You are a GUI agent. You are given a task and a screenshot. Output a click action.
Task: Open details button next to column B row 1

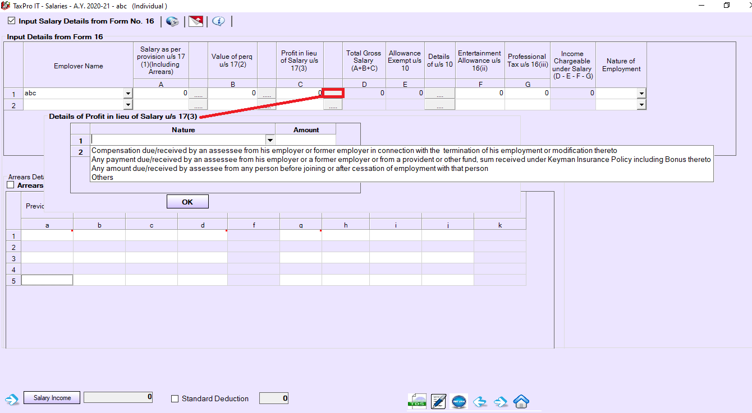(267, 94)
